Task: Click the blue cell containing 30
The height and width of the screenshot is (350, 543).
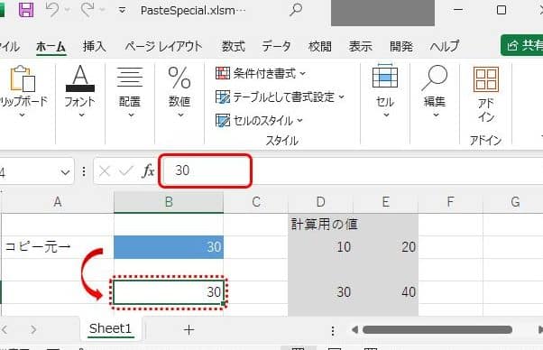Action: [169, 247]
